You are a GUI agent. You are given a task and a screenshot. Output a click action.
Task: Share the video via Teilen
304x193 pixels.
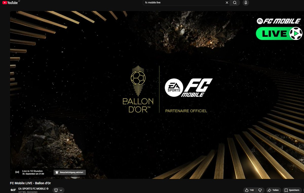pyautogui.click(x=273, y=190)
